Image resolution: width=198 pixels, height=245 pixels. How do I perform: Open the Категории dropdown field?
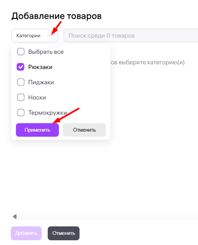(35, 36)
